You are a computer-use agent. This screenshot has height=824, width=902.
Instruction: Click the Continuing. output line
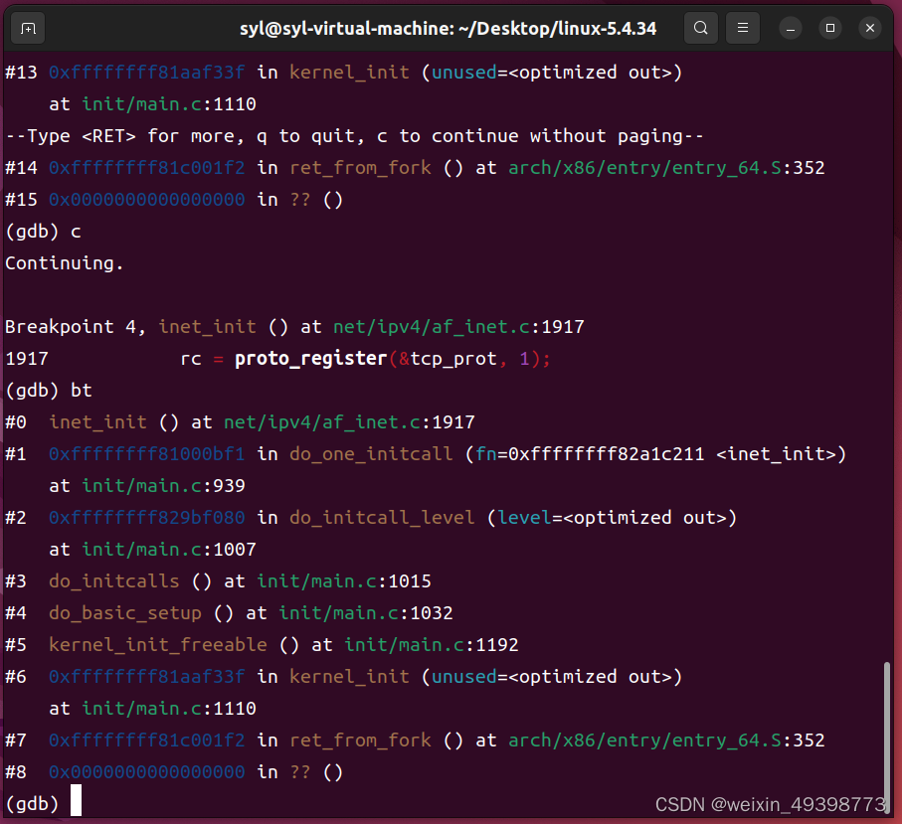[x=63, y=262]
